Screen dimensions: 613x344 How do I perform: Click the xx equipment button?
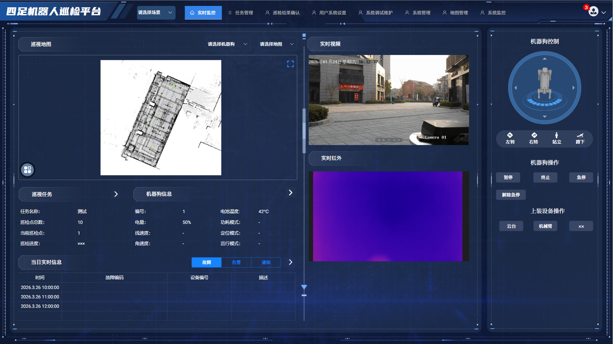[581, 226]
